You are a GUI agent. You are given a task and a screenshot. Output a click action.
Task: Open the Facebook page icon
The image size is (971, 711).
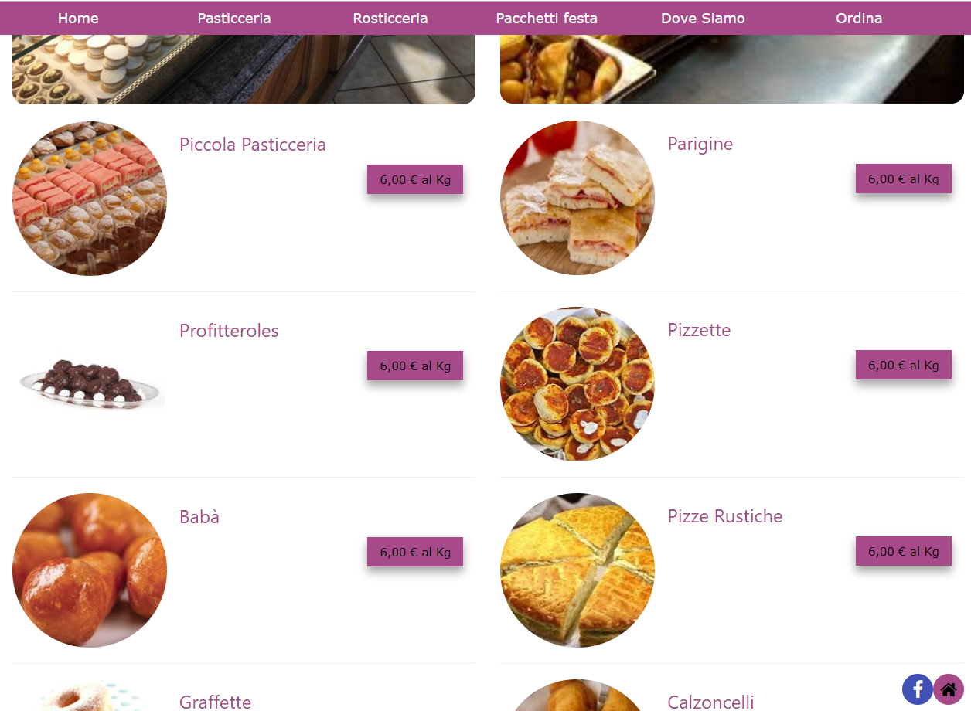coord(918,689)
